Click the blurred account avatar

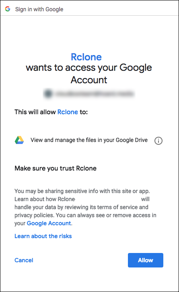[x=48, y=93]
